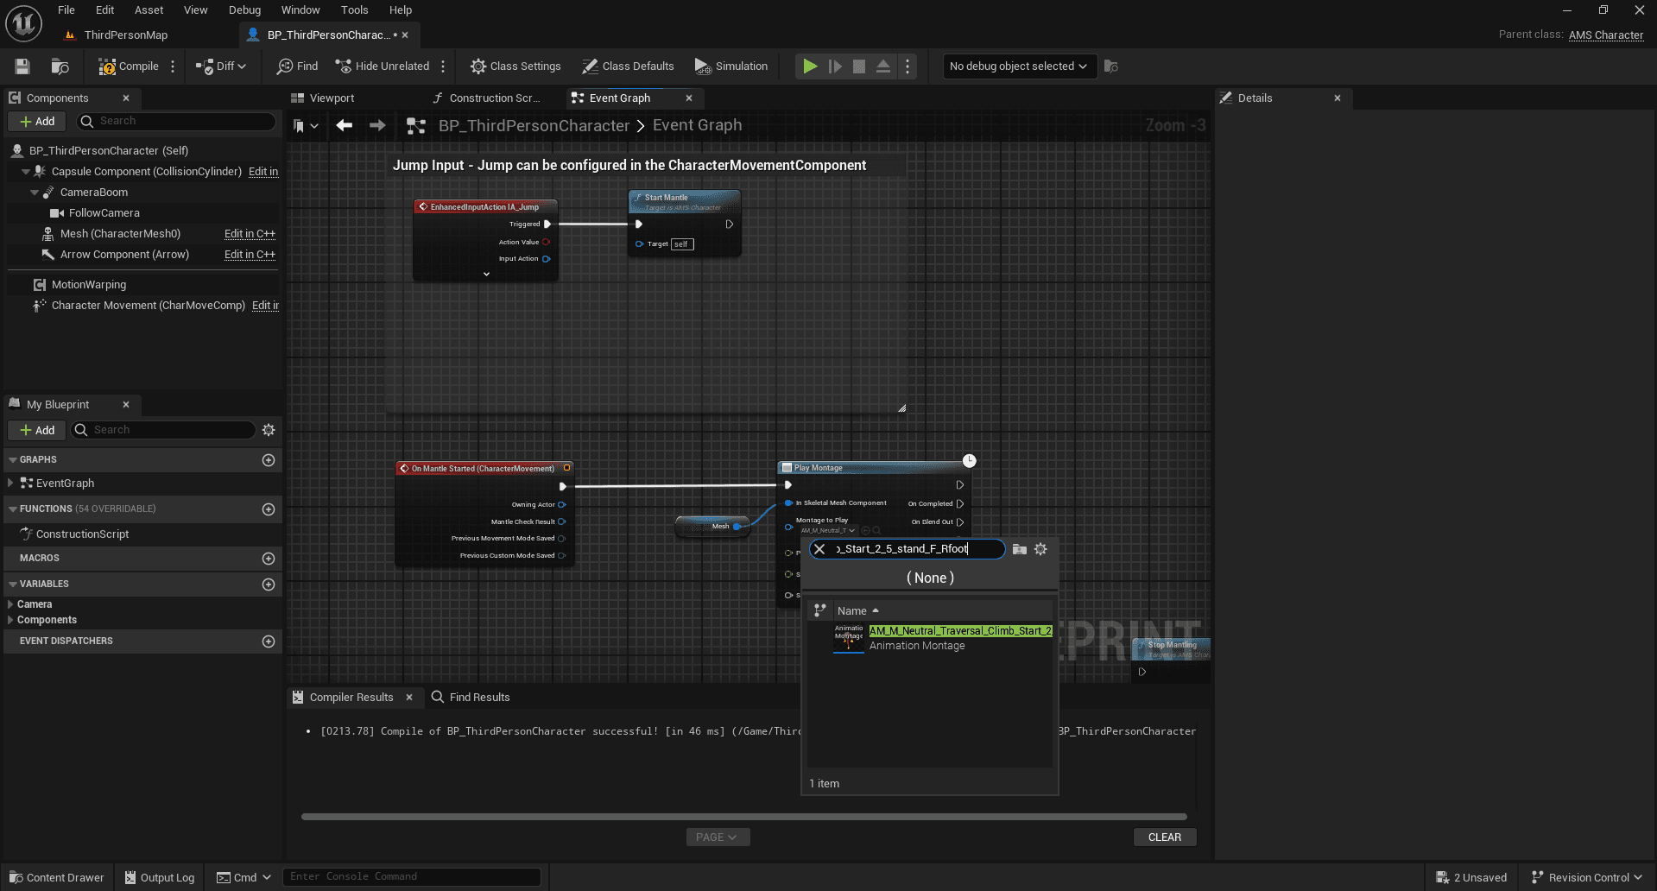
Task: Add new item in My Blueprint
Action: [x=37, y=430]
